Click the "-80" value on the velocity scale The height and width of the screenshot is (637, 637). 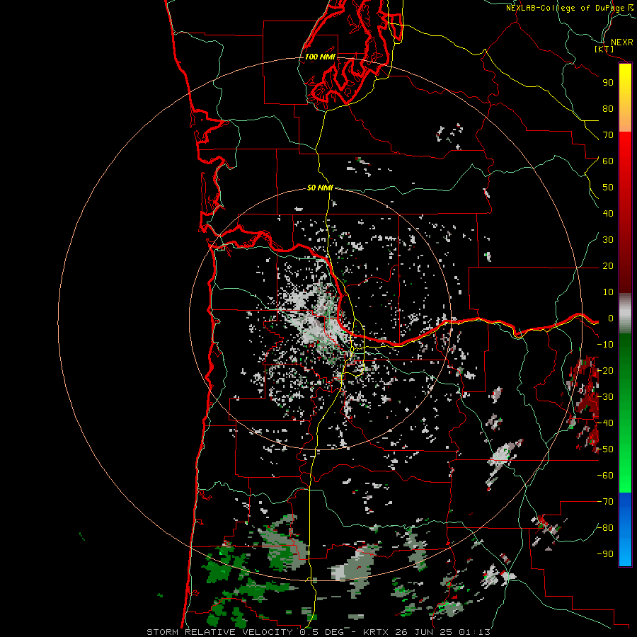pyautogui.click(x=605, y=528)
